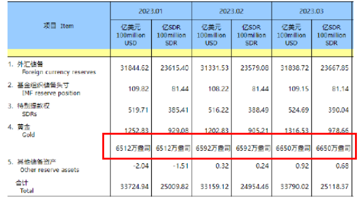Click the foreign reserves value 23667.85

[x=334, y=68]
